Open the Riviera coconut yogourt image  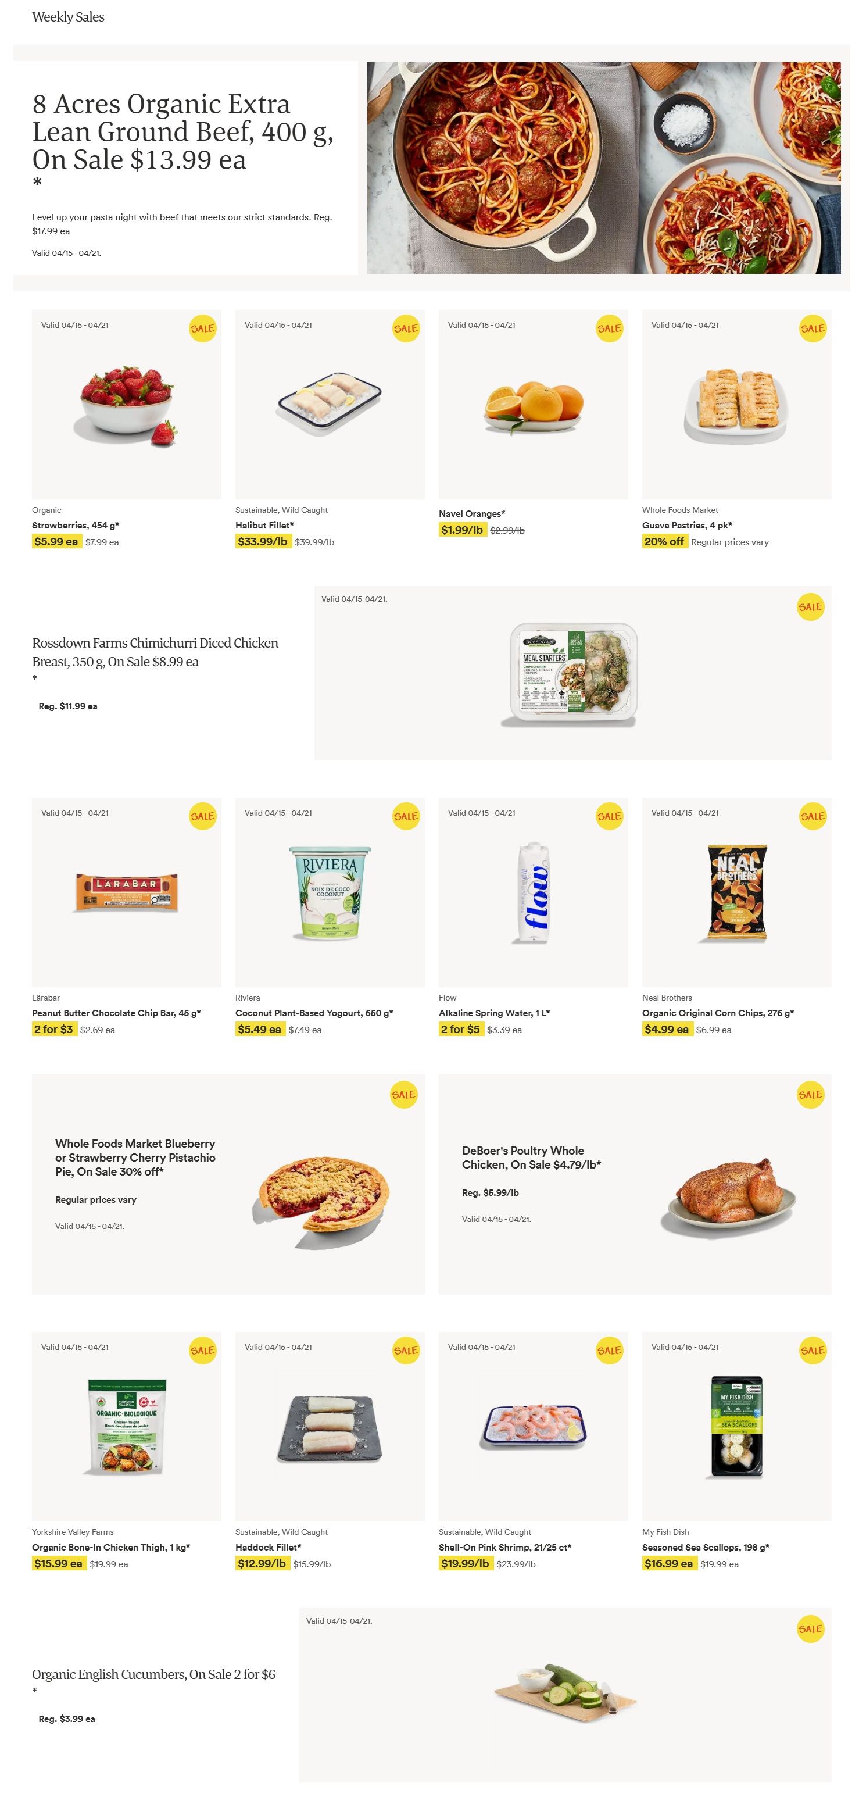[330, 893]
